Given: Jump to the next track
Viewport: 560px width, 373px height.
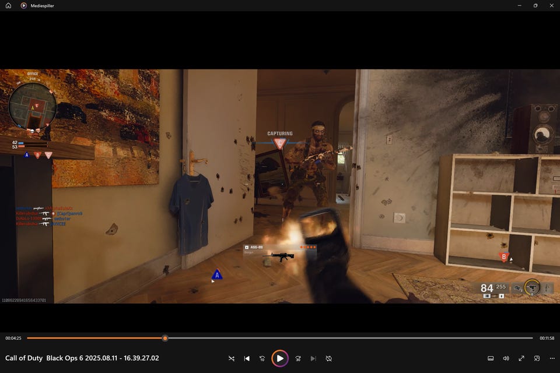Looking at the screenshot, I should point(313,358).
